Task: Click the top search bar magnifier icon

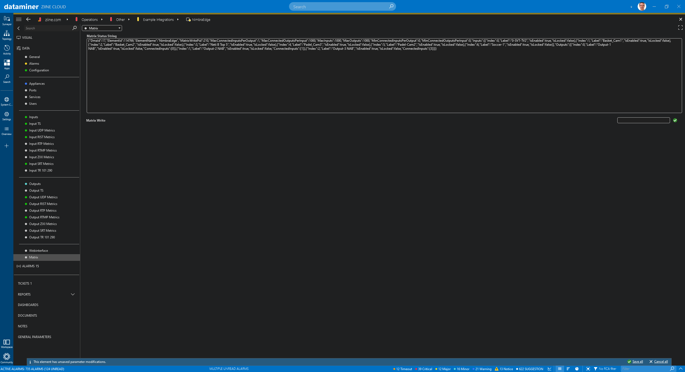Action: pos(391,6)
